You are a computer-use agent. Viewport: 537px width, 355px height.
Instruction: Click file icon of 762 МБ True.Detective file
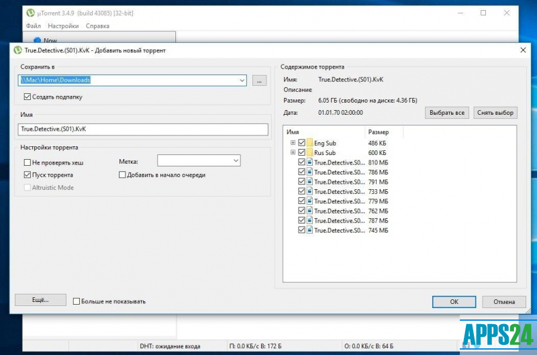coord(309,211)
